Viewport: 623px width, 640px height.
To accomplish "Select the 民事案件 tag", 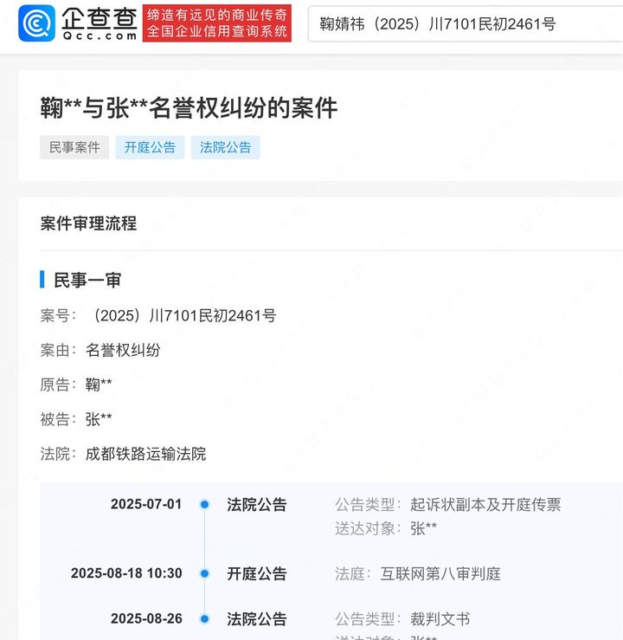I will click(x=74, y=147).
